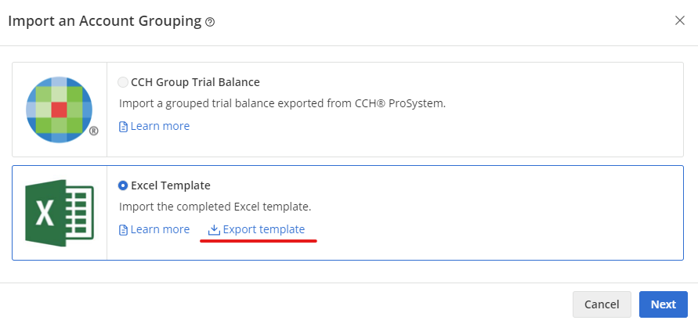The width and height of the screenshot is (698, 324).
Task: Click the Export template link
Action: [x=264, y=229]
